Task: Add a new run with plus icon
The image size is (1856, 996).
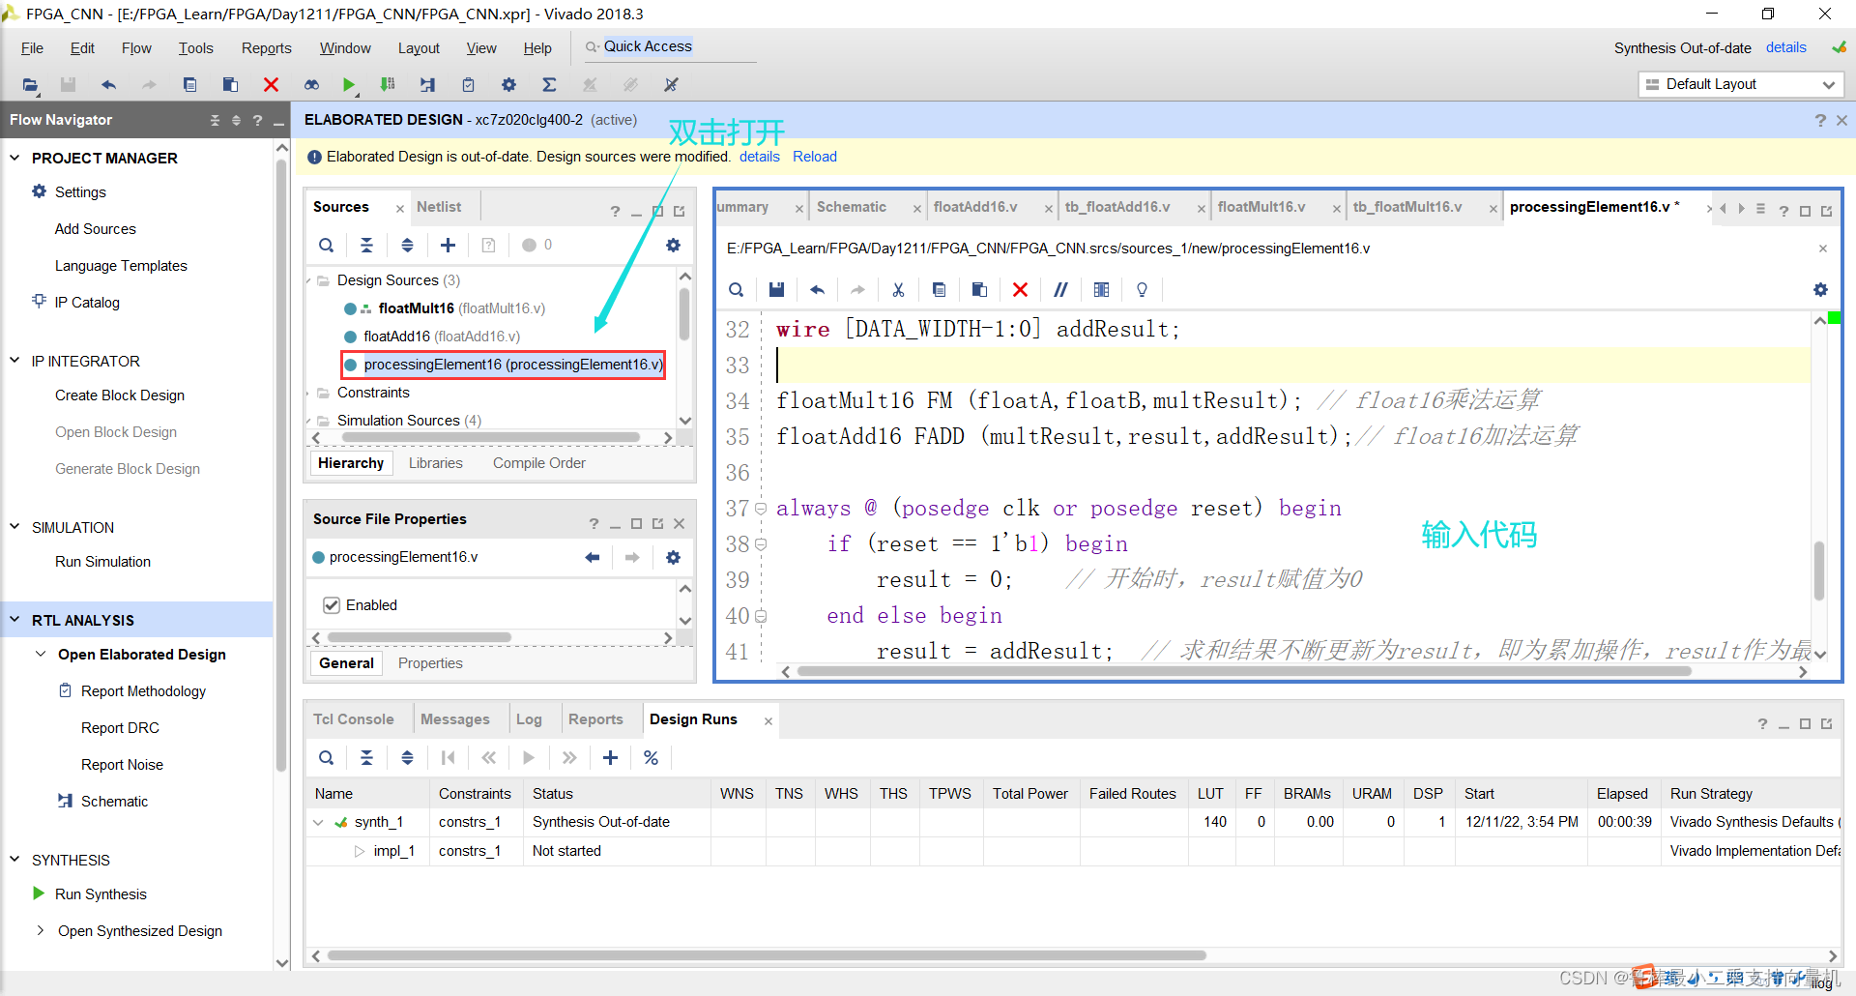Action: click(611, 758)
